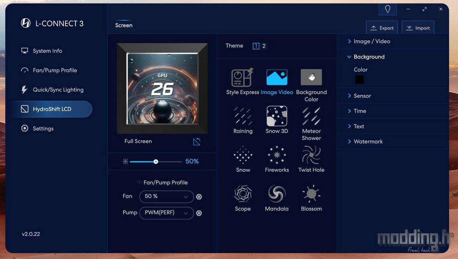Click the 50% brightness value

[x=192, y=161]
